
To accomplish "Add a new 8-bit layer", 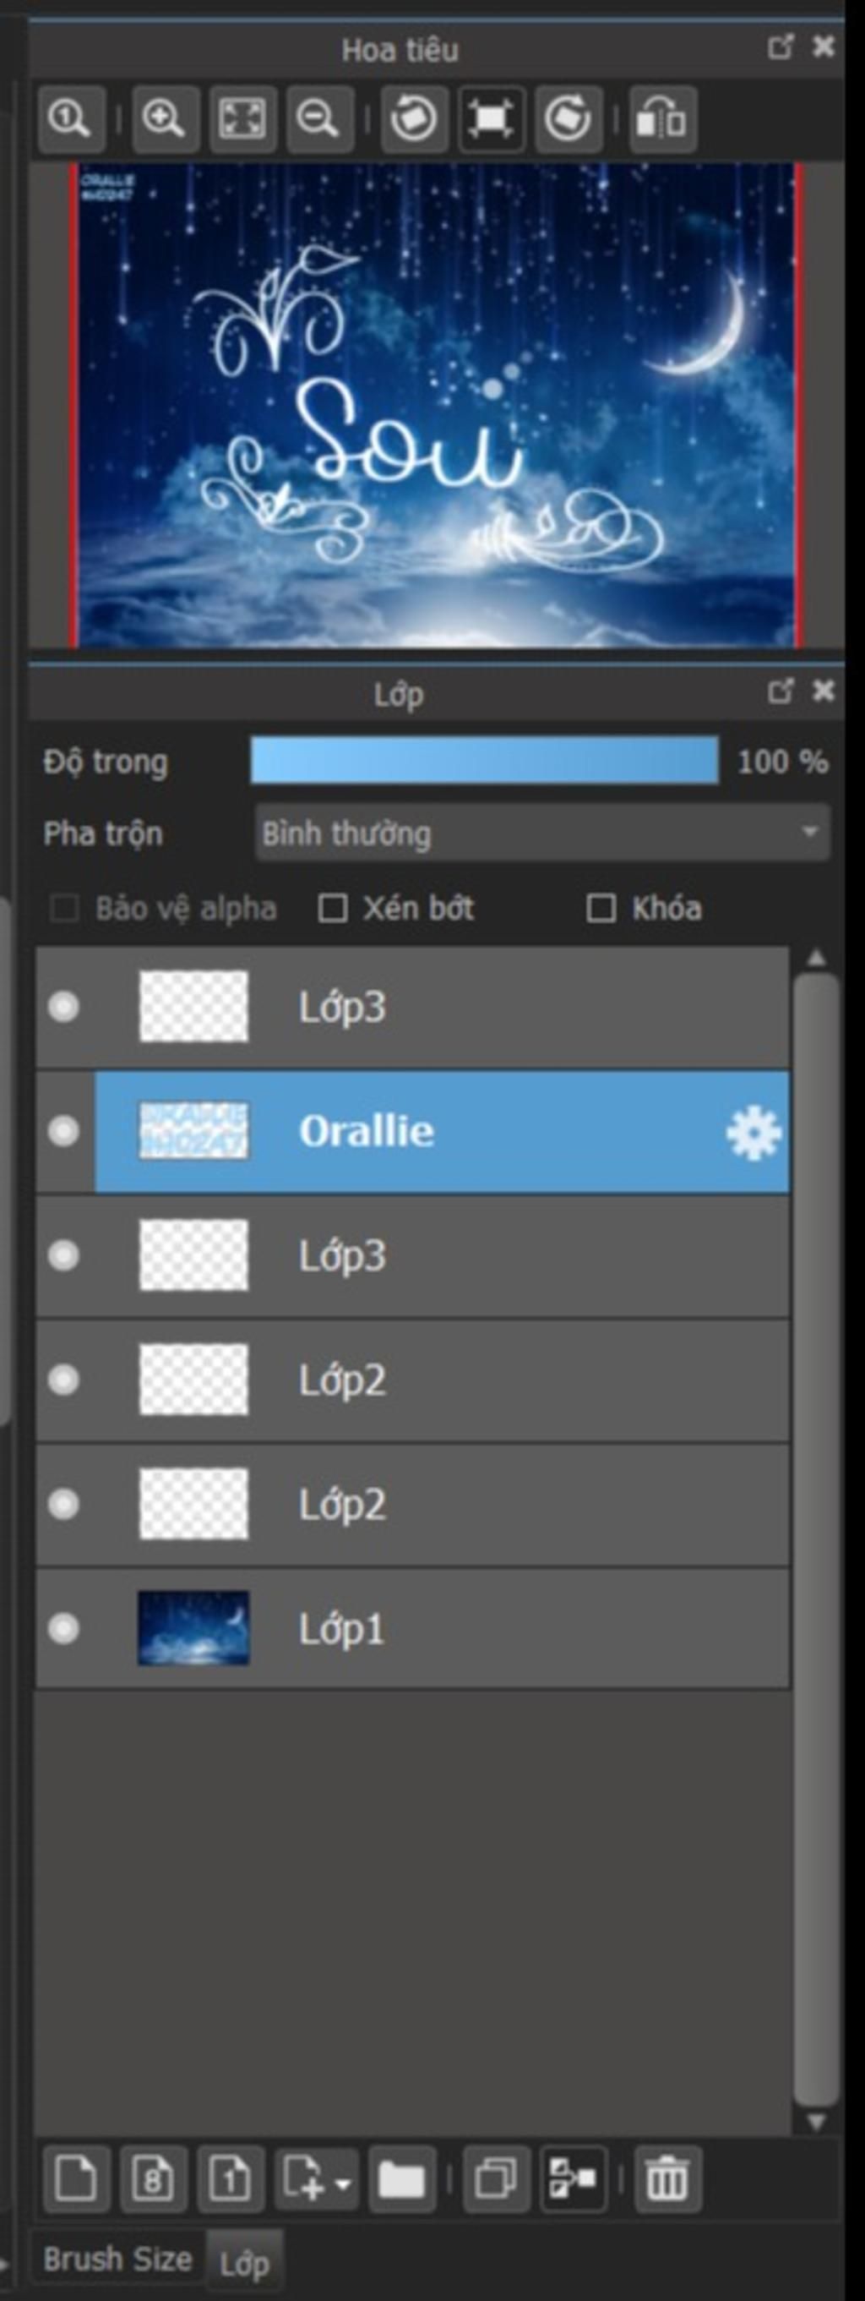I will click(154, 2178).
